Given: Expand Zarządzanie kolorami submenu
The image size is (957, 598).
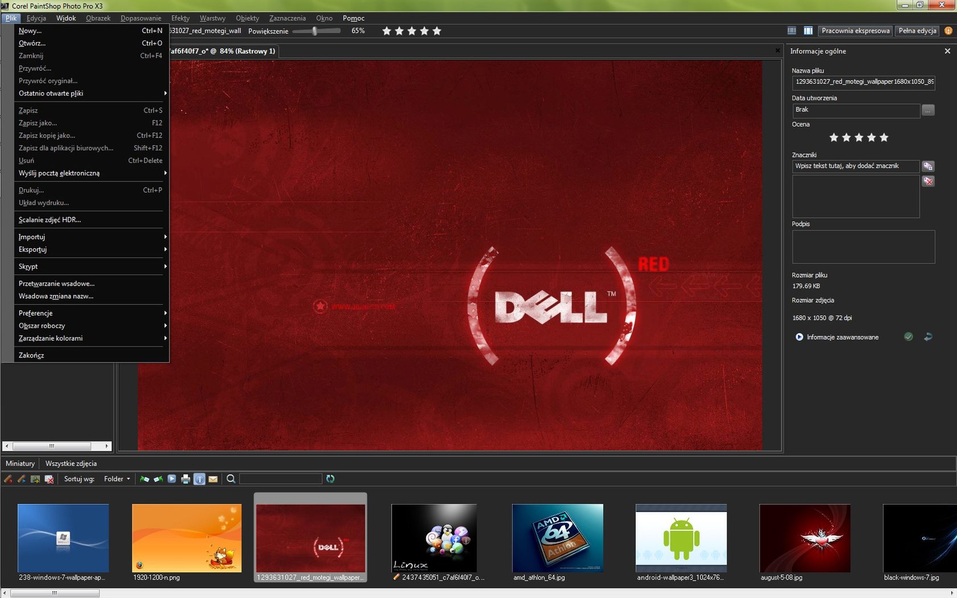Looking at the screenshot, I should (91, 338).
